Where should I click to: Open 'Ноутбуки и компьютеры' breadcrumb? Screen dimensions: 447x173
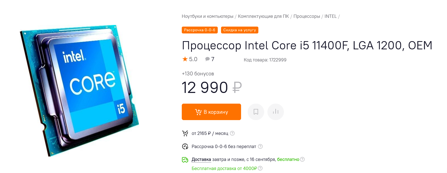(207, 16)
